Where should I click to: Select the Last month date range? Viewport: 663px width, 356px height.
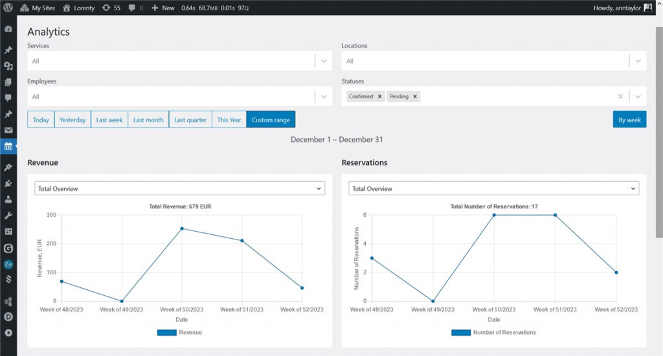pyautogui.click(x=148, y=120)
